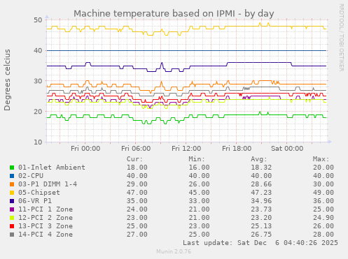Click the graph title 'Machine temperature based on IPMI - by day'
This screenshot has width=348, height=259.
click(174, 13)
